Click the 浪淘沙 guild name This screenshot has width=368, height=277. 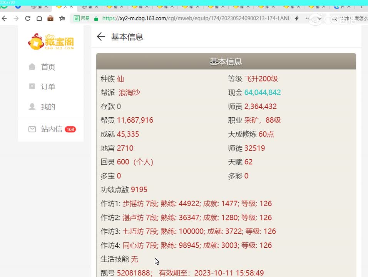[129, 93]
